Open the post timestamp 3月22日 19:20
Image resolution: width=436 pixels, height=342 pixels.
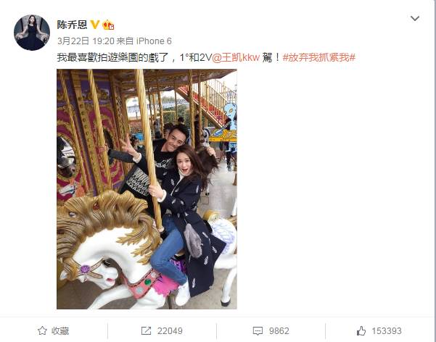point(86,41)
